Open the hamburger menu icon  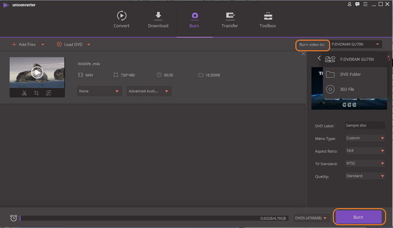[365, 4]
